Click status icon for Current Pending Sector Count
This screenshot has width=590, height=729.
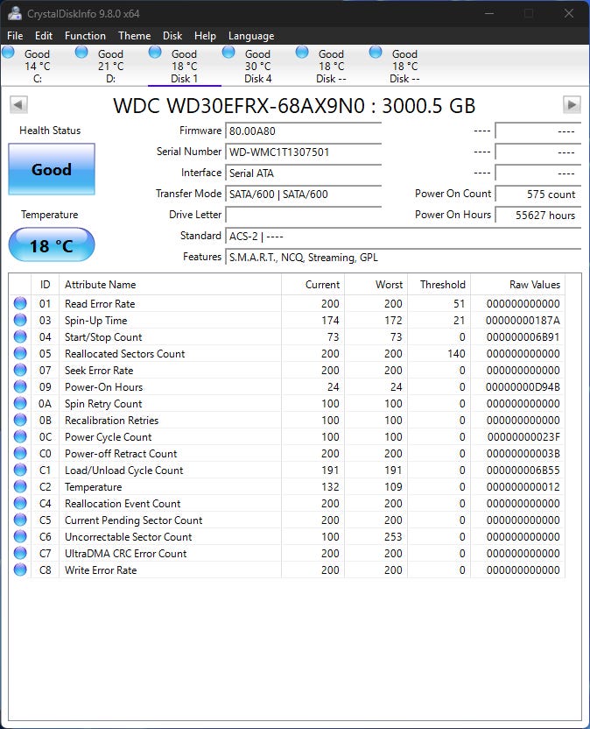[20, 520]
